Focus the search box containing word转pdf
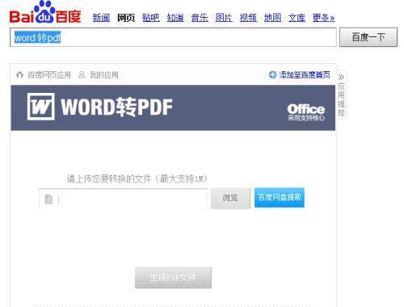 coord(173,37)
